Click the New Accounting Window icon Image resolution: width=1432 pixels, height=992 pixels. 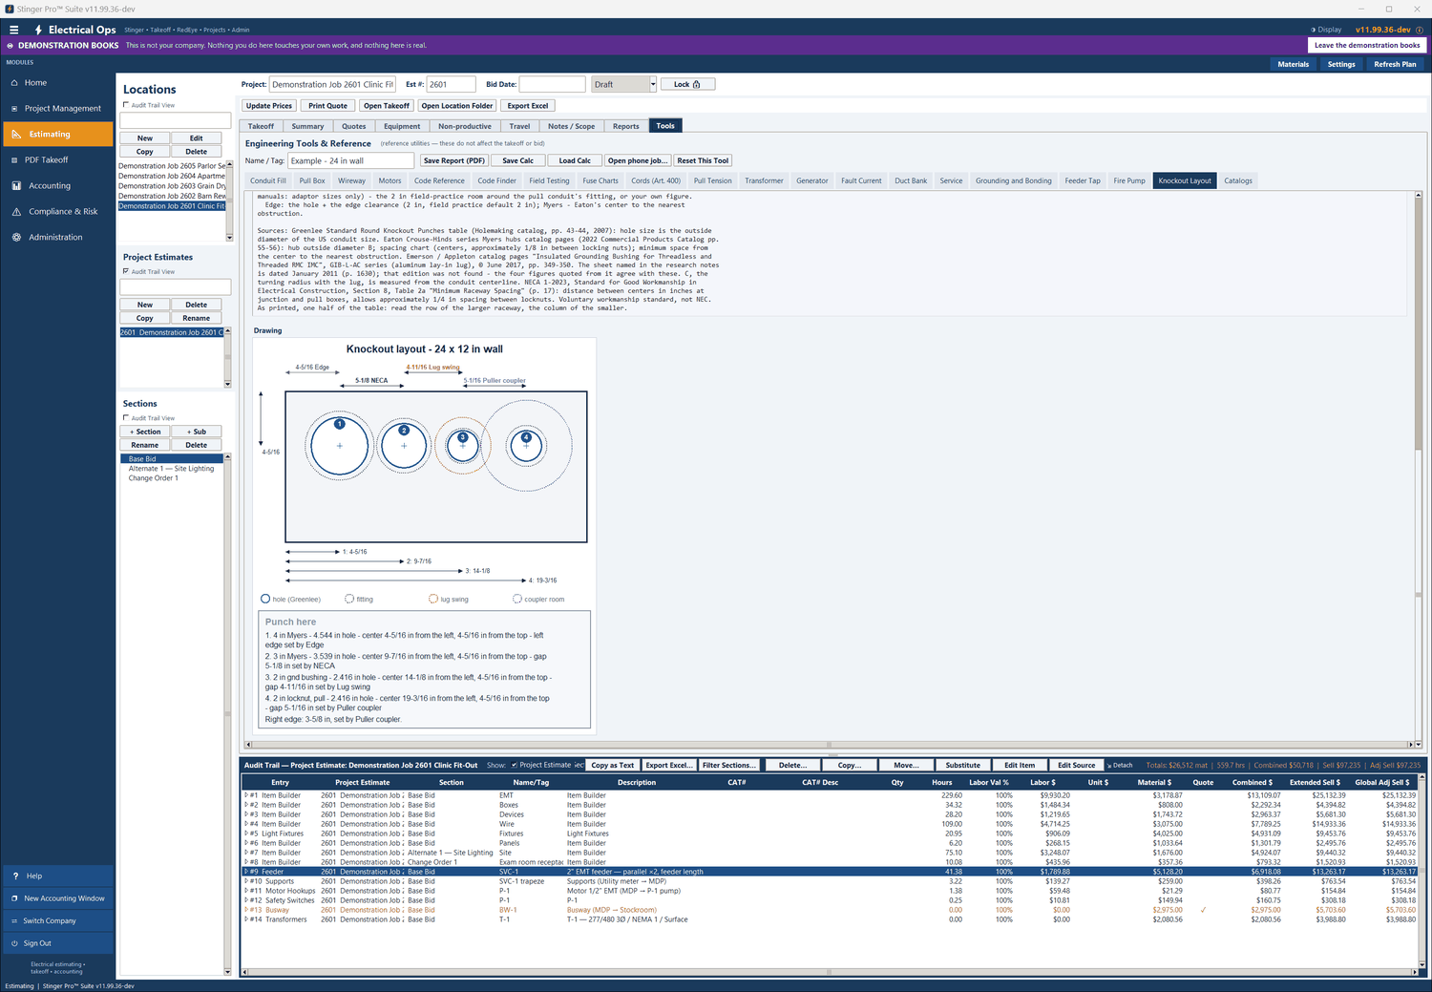point(15,898)
